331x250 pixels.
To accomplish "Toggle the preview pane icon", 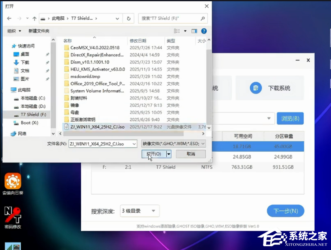I will (x=194, y=31).
